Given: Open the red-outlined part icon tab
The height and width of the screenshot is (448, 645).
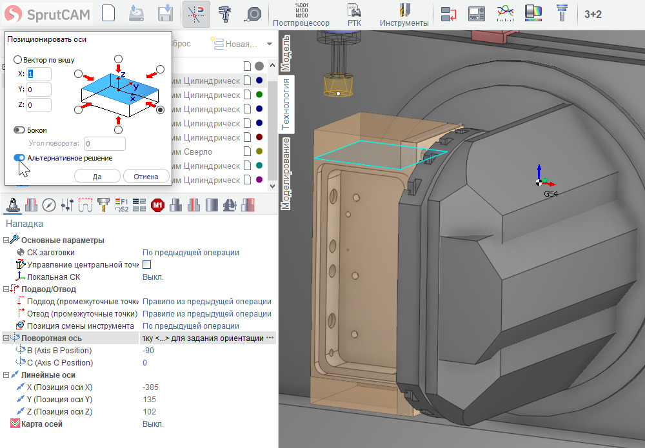Looking at the screenshot, I should click(31, 205).
